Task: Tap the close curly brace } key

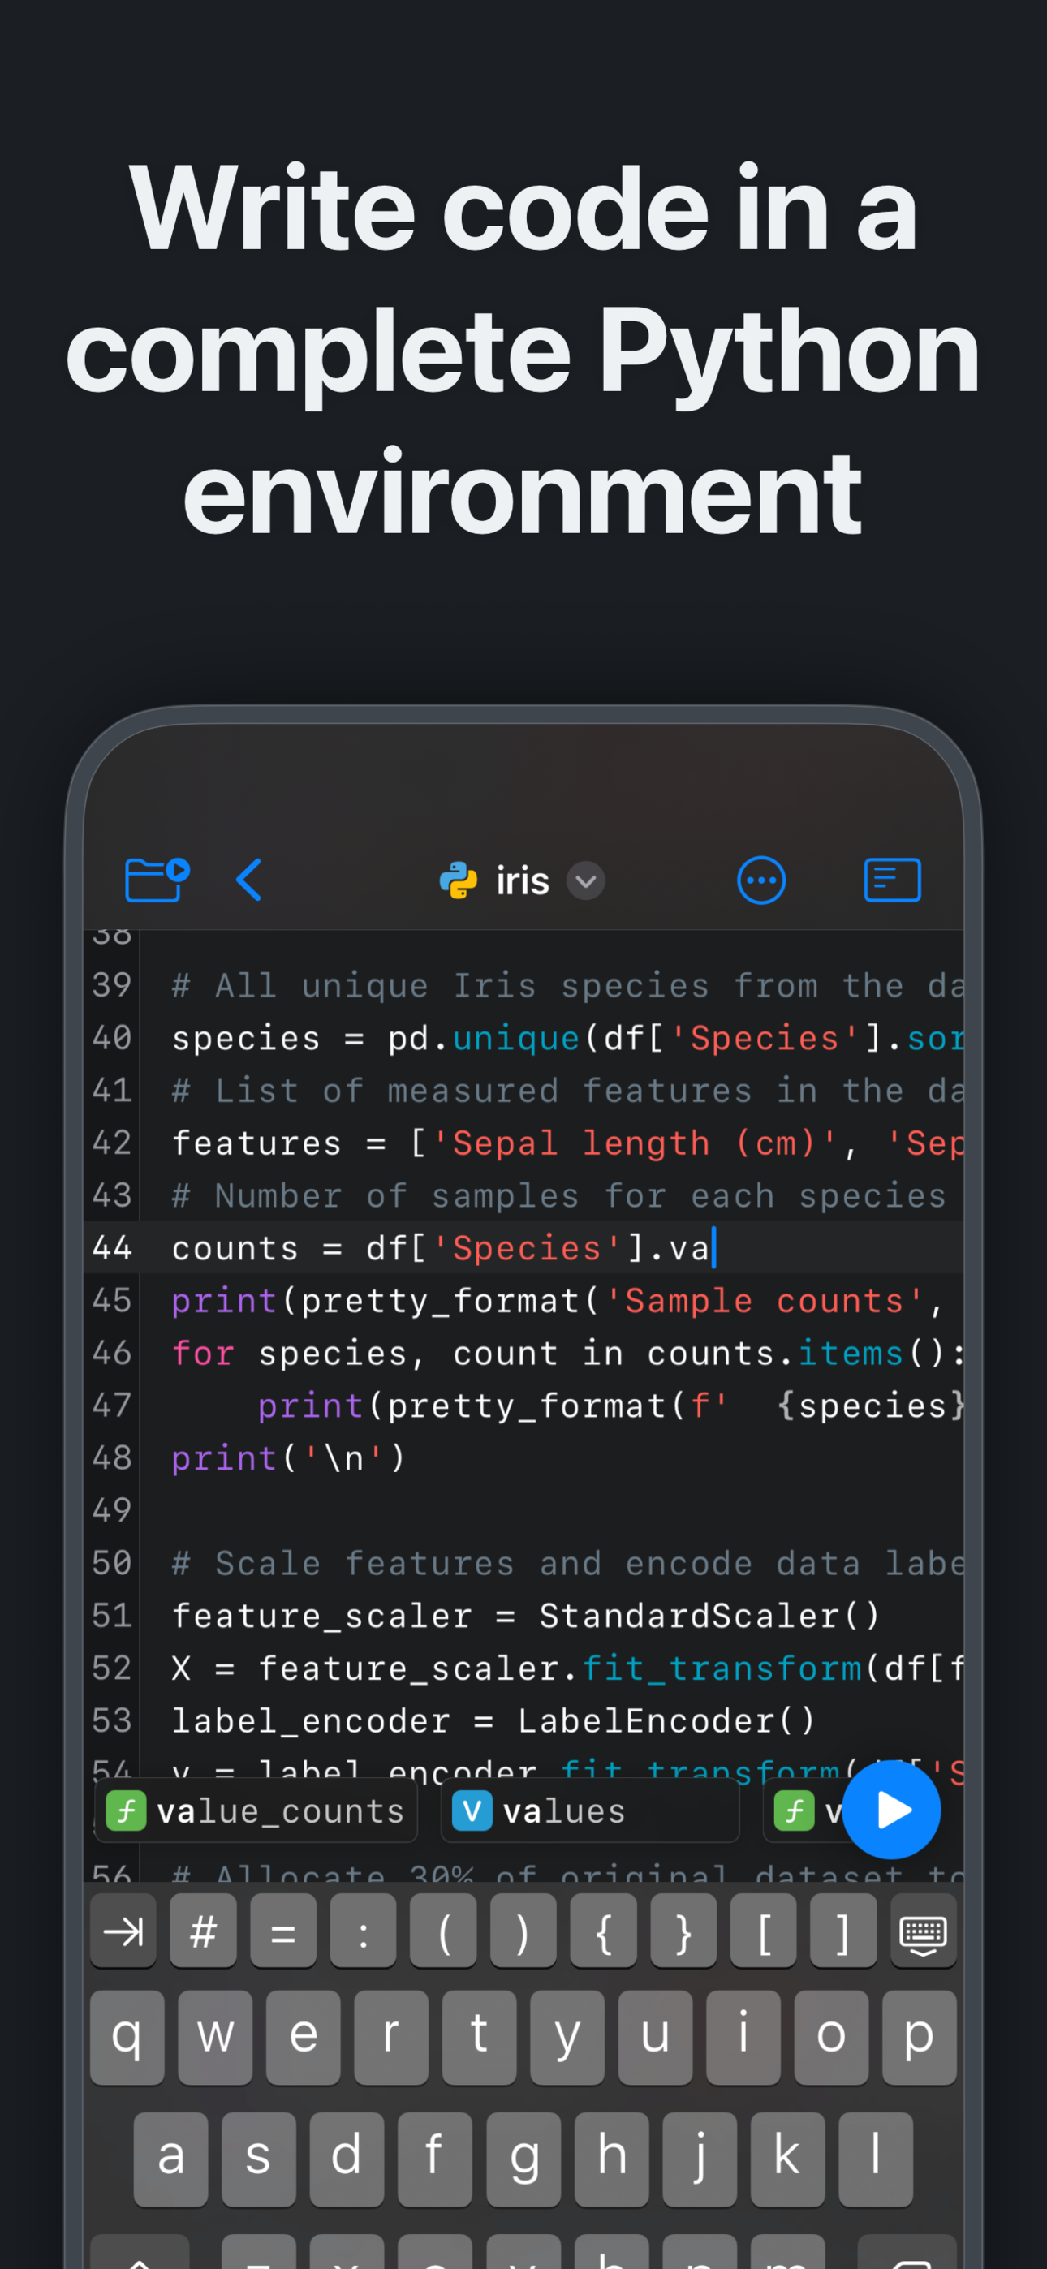Action: [684, 1932]
